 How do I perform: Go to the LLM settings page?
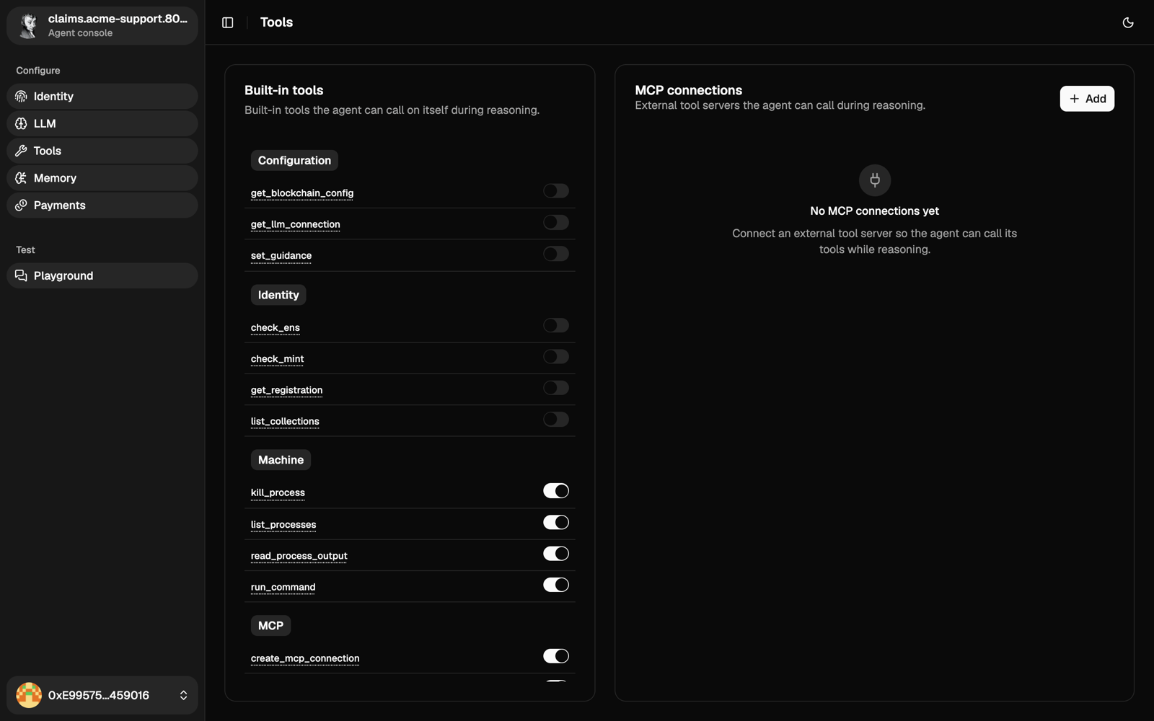[x=102, y=124]
